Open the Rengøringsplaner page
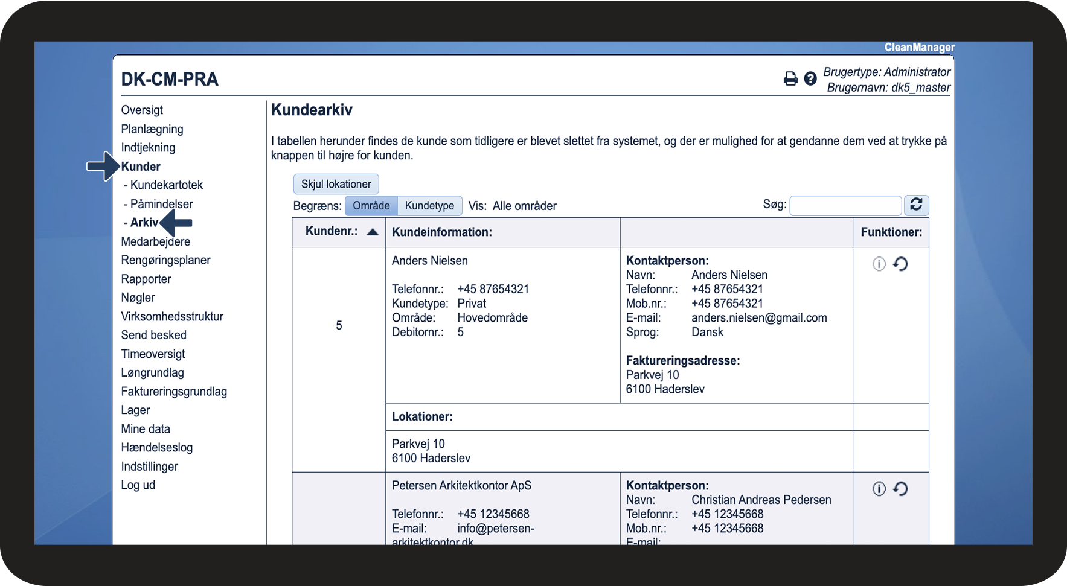This screenshot has height=586, width=1067. (165, 260)
